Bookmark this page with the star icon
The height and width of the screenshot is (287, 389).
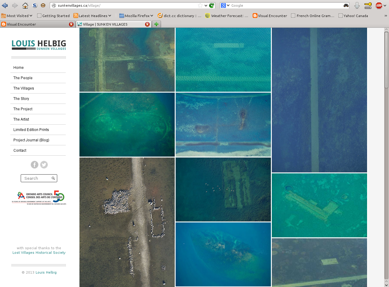(200, 5)
